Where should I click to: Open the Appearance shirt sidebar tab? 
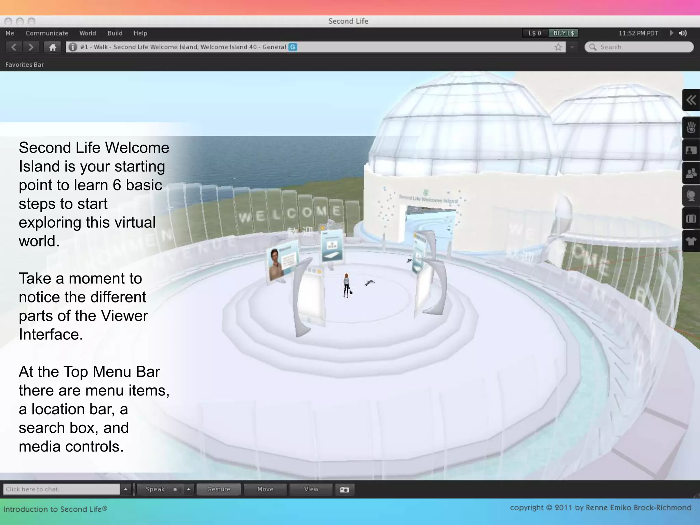[x=691, y=241]
